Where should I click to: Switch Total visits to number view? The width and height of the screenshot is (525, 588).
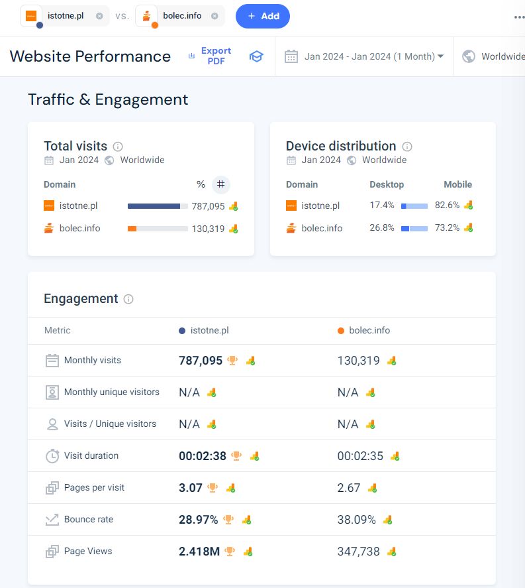coord(221,184)
